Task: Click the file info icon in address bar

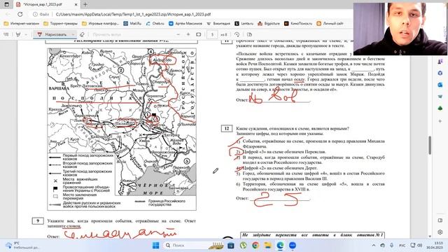Action: click(35, 14)
